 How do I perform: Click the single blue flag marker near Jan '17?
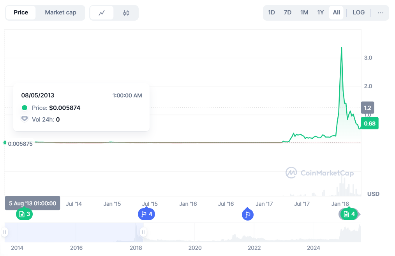coord(248,214)
